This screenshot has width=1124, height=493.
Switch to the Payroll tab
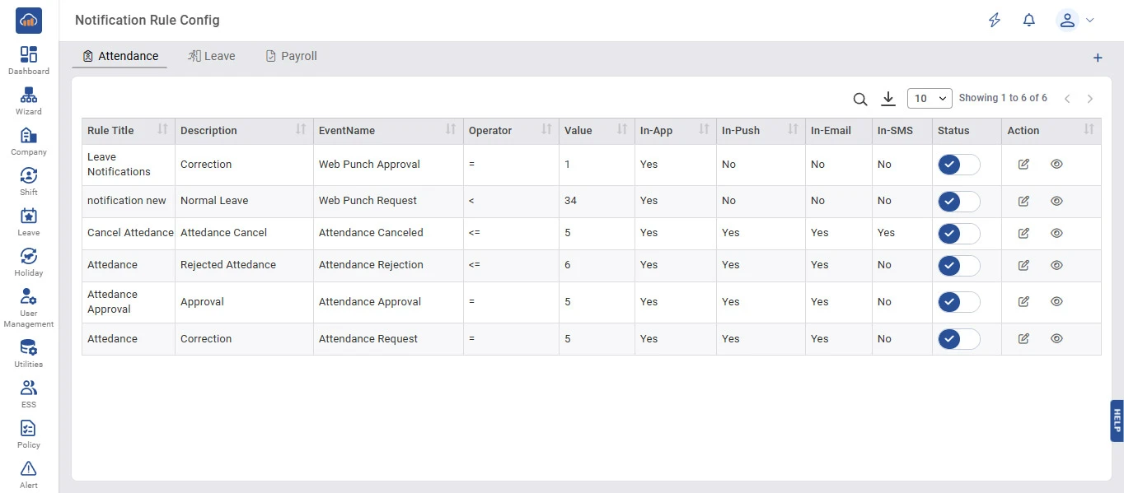[x=291, y=56]
